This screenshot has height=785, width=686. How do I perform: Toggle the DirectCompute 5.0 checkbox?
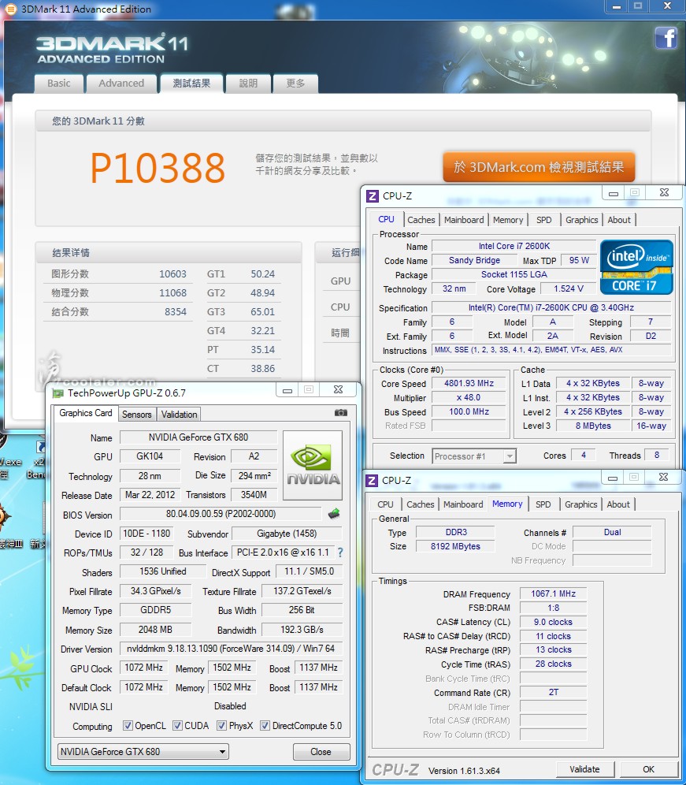click(x=265, y=725)
